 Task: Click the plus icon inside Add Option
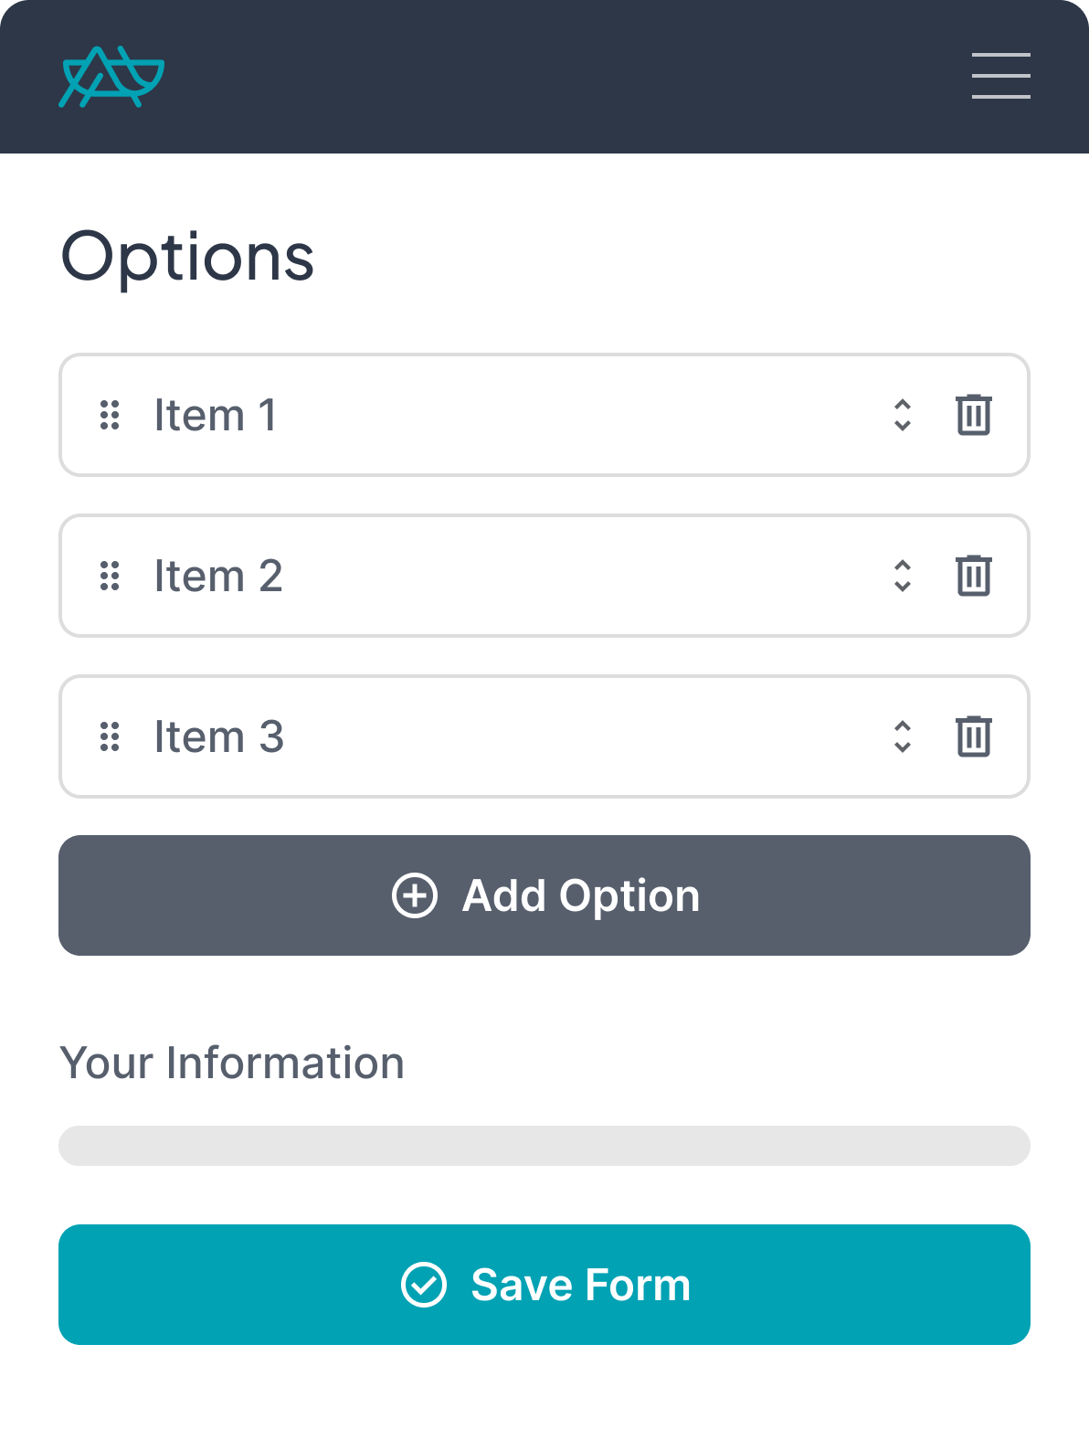[416, 895]
